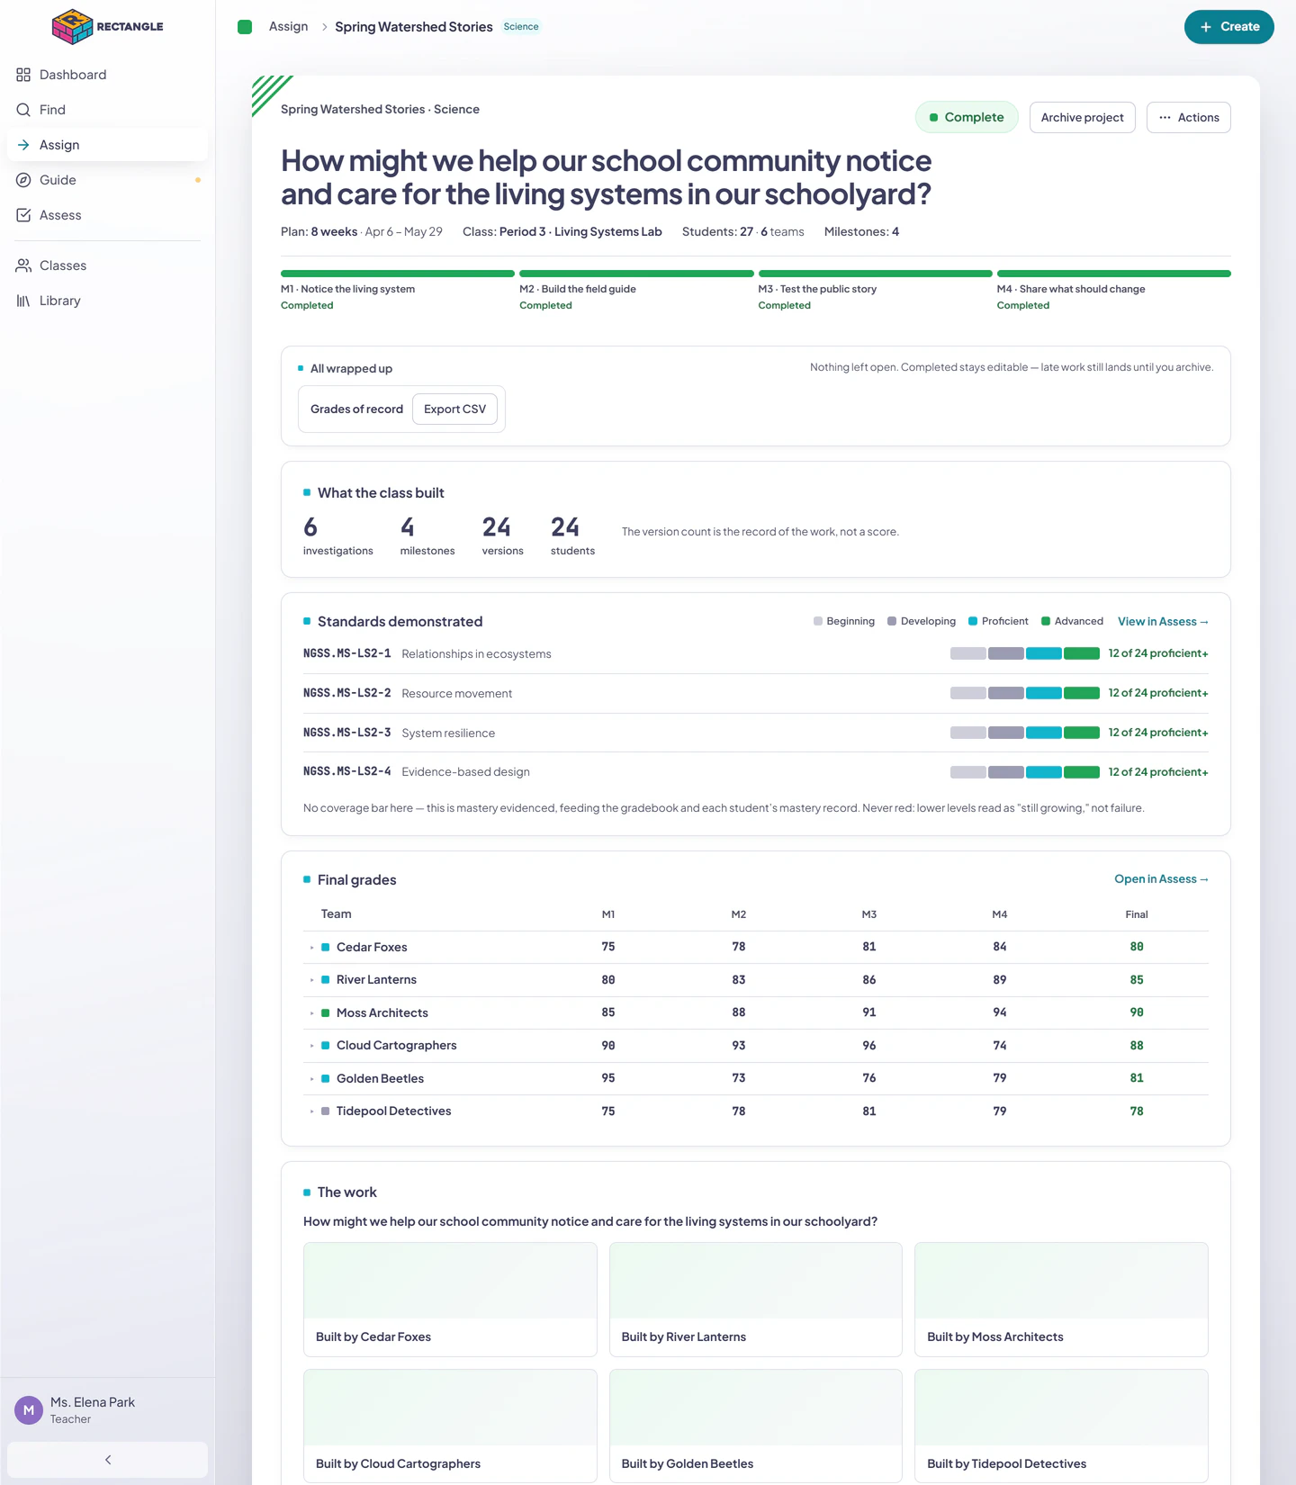Click the green project icon in breadcrumb
The width and height of the screenshot is (1296, 1485).
point(245,27)
